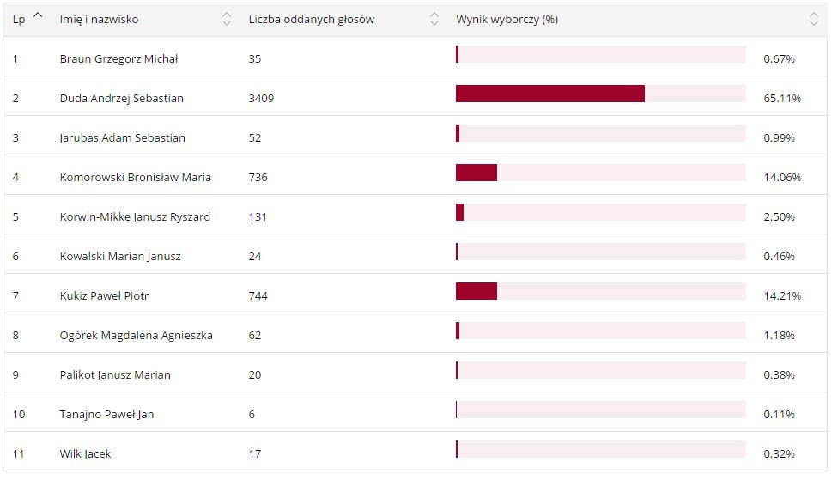Image resolution: width=838 pixels, height=486 pixels.
Task: Click sort icon beside Imię i nazwisko
Action: coord(227,19)
